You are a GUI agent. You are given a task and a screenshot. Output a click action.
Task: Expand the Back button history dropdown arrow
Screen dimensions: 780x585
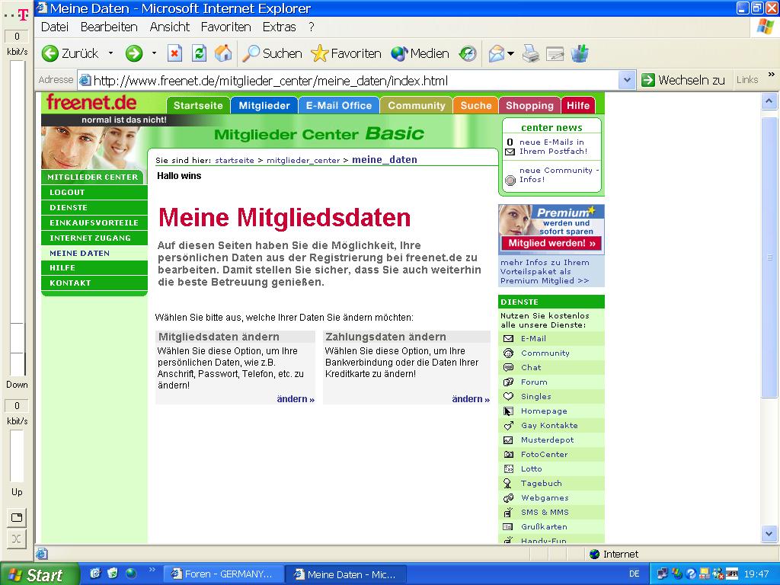[x=111, y=53]
